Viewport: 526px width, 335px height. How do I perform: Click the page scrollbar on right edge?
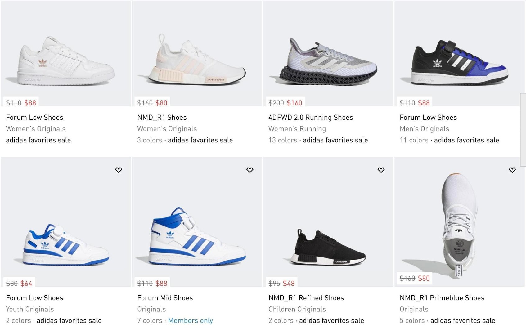[523, 130]
